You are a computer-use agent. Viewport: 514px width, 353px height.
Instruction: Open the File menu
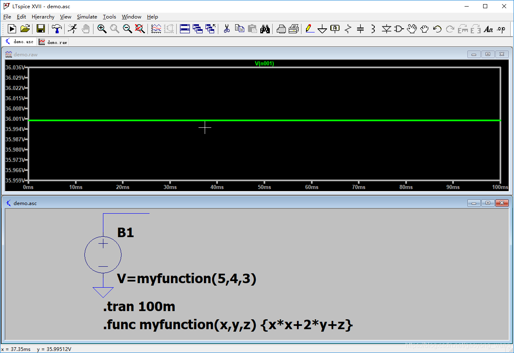click(x=7, y=17)
